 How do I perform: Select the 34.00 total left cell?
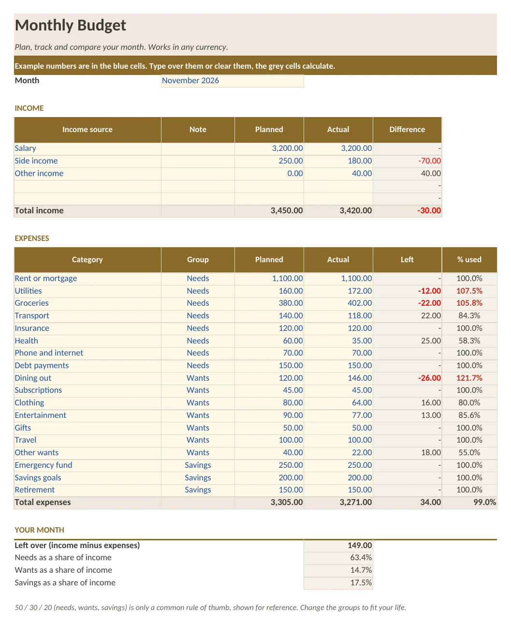(408, 503)
